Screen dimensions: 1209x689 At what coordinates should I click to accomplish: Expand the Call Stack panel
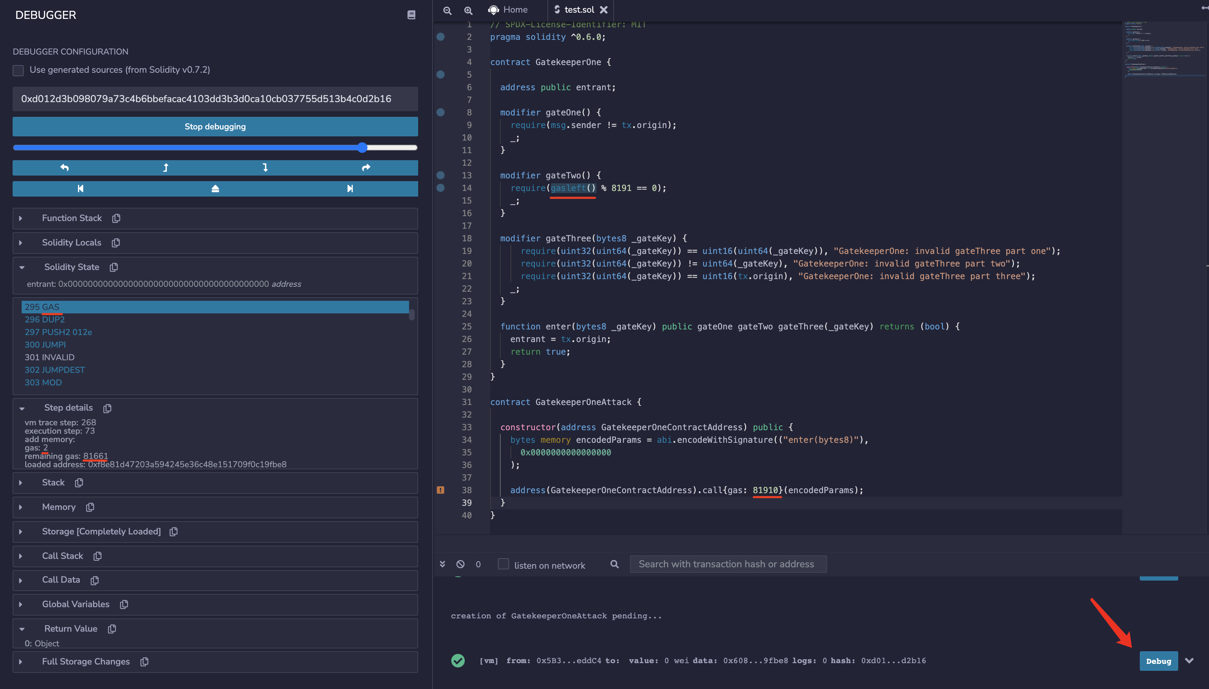pos(21,556)
